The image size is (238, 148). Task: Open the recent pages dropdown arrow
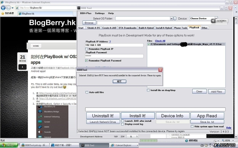[x=13, y=8]
